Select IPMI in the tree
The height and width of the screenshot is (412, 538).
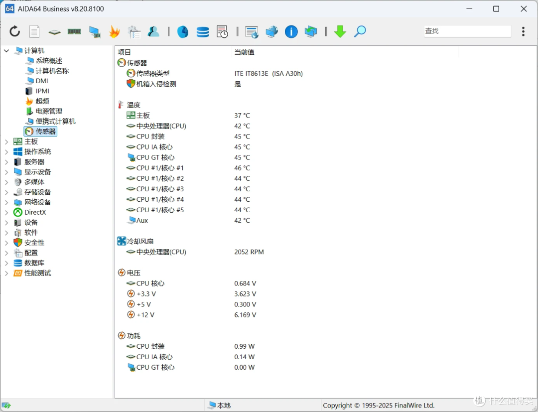pos(42,91)
